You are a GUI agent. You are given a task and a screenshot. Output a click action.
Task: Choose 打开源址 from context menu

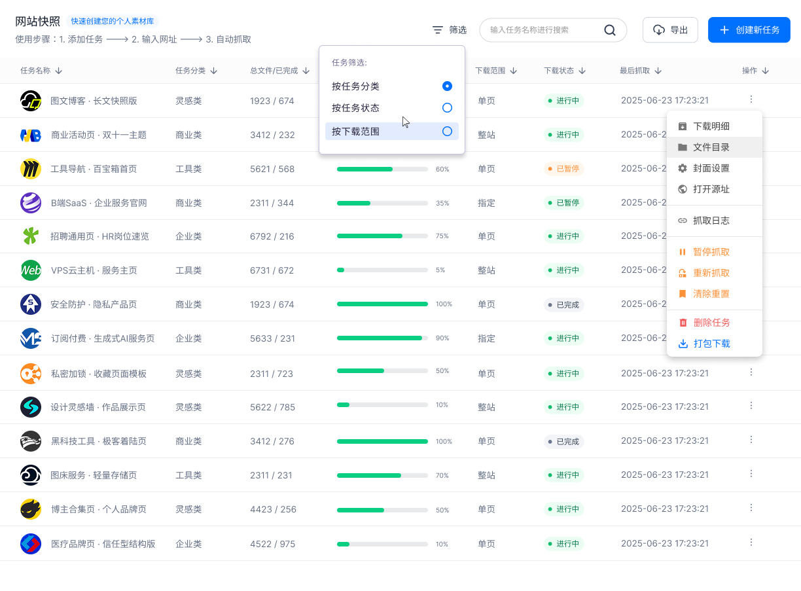coord(715,189)
